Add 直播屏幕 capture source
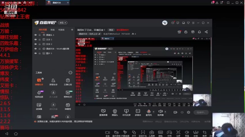This screenshot has width=245, height=137. point(103,112)
